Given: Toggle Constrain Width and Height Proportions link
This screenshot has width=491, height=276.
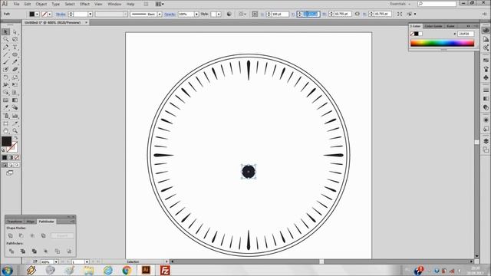Looking at the screenshot, I should [x=357, y=14].
